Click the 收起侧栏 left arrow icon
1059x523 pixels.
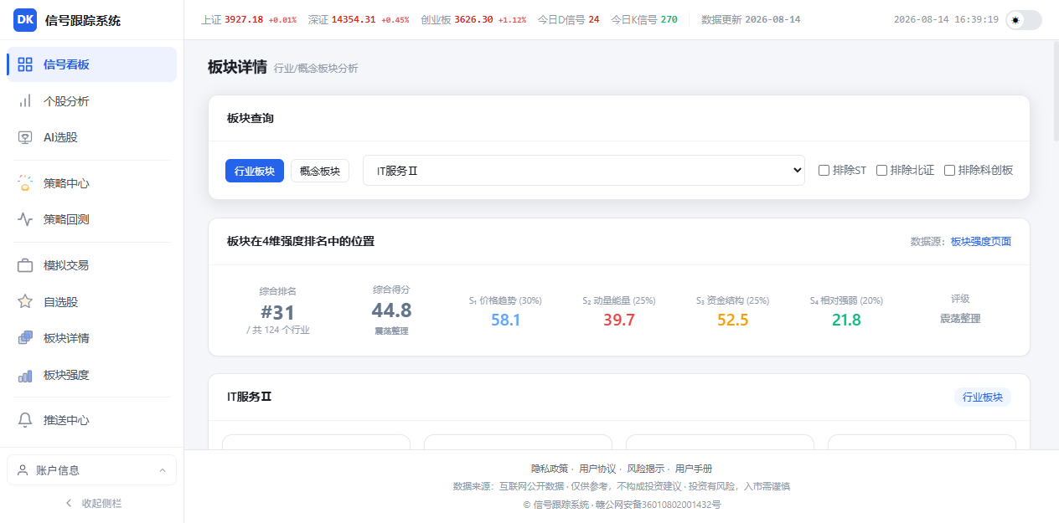[x=69, y=503]
